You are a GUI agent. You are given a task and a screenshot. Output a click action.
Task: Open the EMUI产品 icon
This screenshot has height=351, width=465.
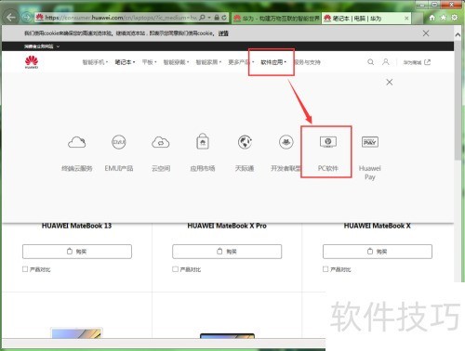tap(119, 142)
